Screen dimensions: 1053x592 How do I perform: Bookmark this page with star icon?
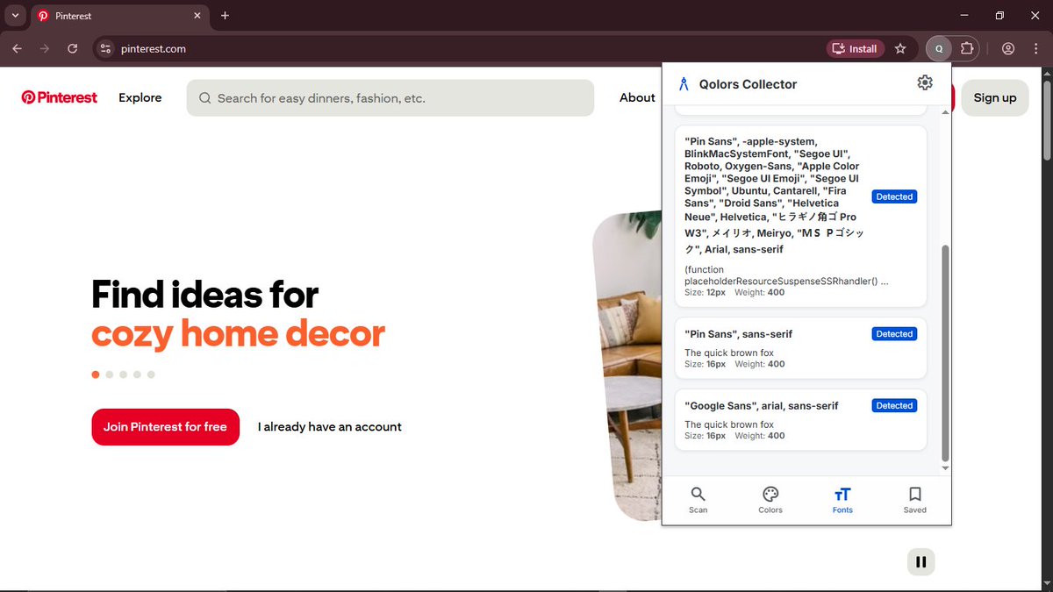900,49
